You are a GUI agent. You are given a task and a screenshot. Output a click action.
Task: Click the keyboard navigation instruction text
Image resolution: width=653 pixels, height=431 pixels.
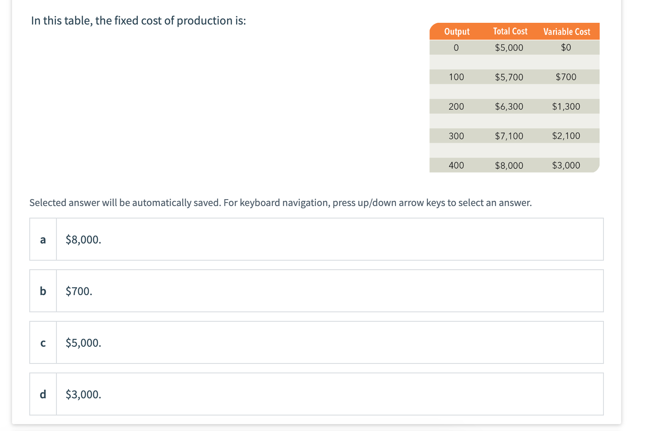click(x=280, y=202)
